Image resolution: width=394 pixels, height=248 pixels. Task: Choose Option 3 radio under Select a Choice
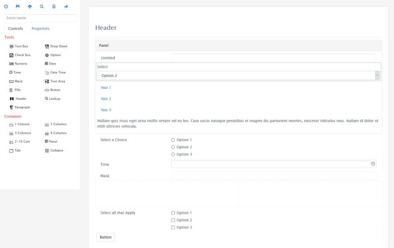tap(173, 155)
